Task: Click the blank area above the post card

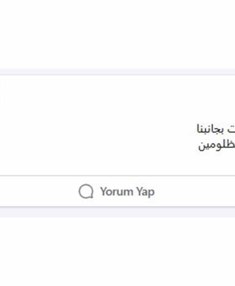Action: click(x=117, y=34)
